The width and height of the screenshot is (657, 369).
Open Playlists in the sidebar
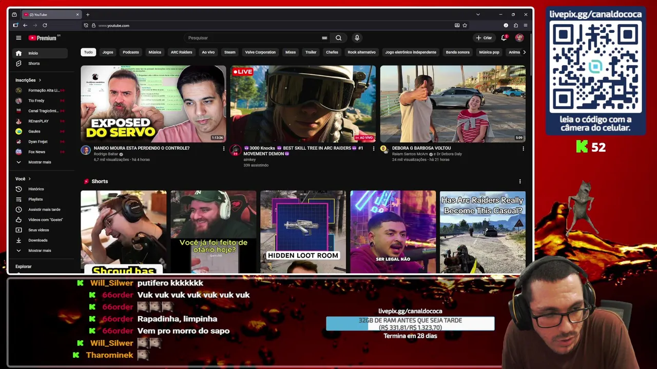(x=40, y=199)
